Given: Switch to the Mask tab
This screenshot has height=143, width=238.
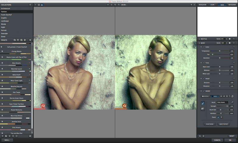Looking at the screenshot, I should tap(222, 5).
